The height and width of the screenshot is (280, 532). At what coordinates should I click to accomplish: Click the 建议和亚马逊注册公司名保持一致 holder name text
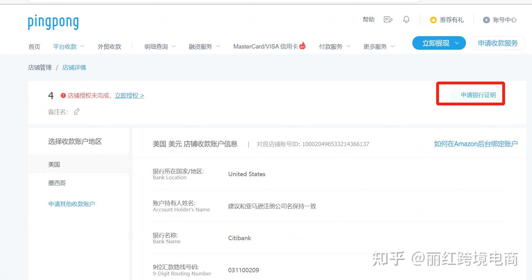coord(272,206)
